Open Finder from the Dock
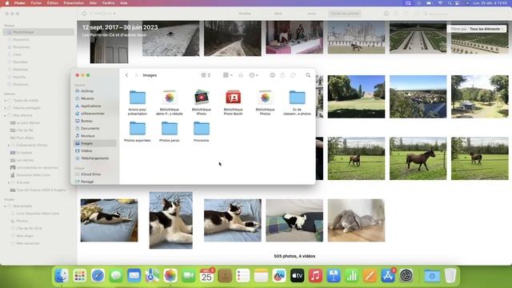This screenshot has width=512, height=288. [62, 276]
